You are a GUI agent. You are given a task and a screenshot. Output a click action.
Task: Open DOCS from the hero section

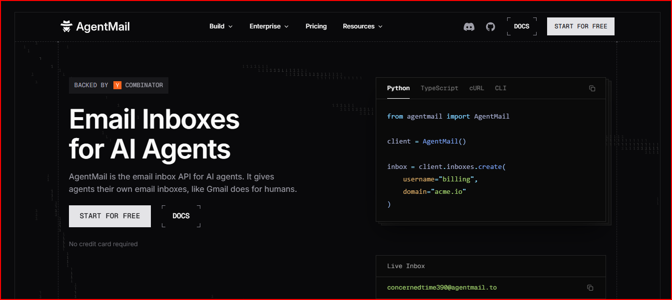(x=181, y=216)
